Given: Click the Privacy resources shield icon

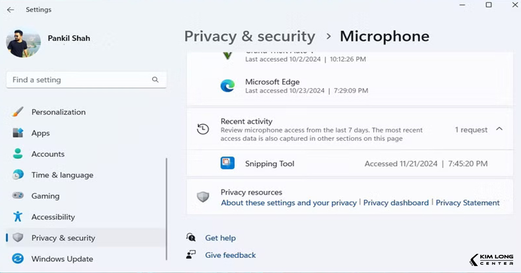Looking at the screenshot, I should 203,197.
